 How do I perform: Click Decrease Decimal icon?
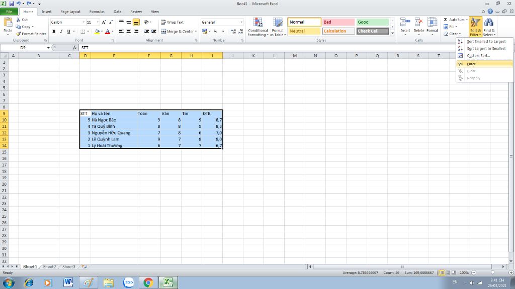[x=241, y=32]
